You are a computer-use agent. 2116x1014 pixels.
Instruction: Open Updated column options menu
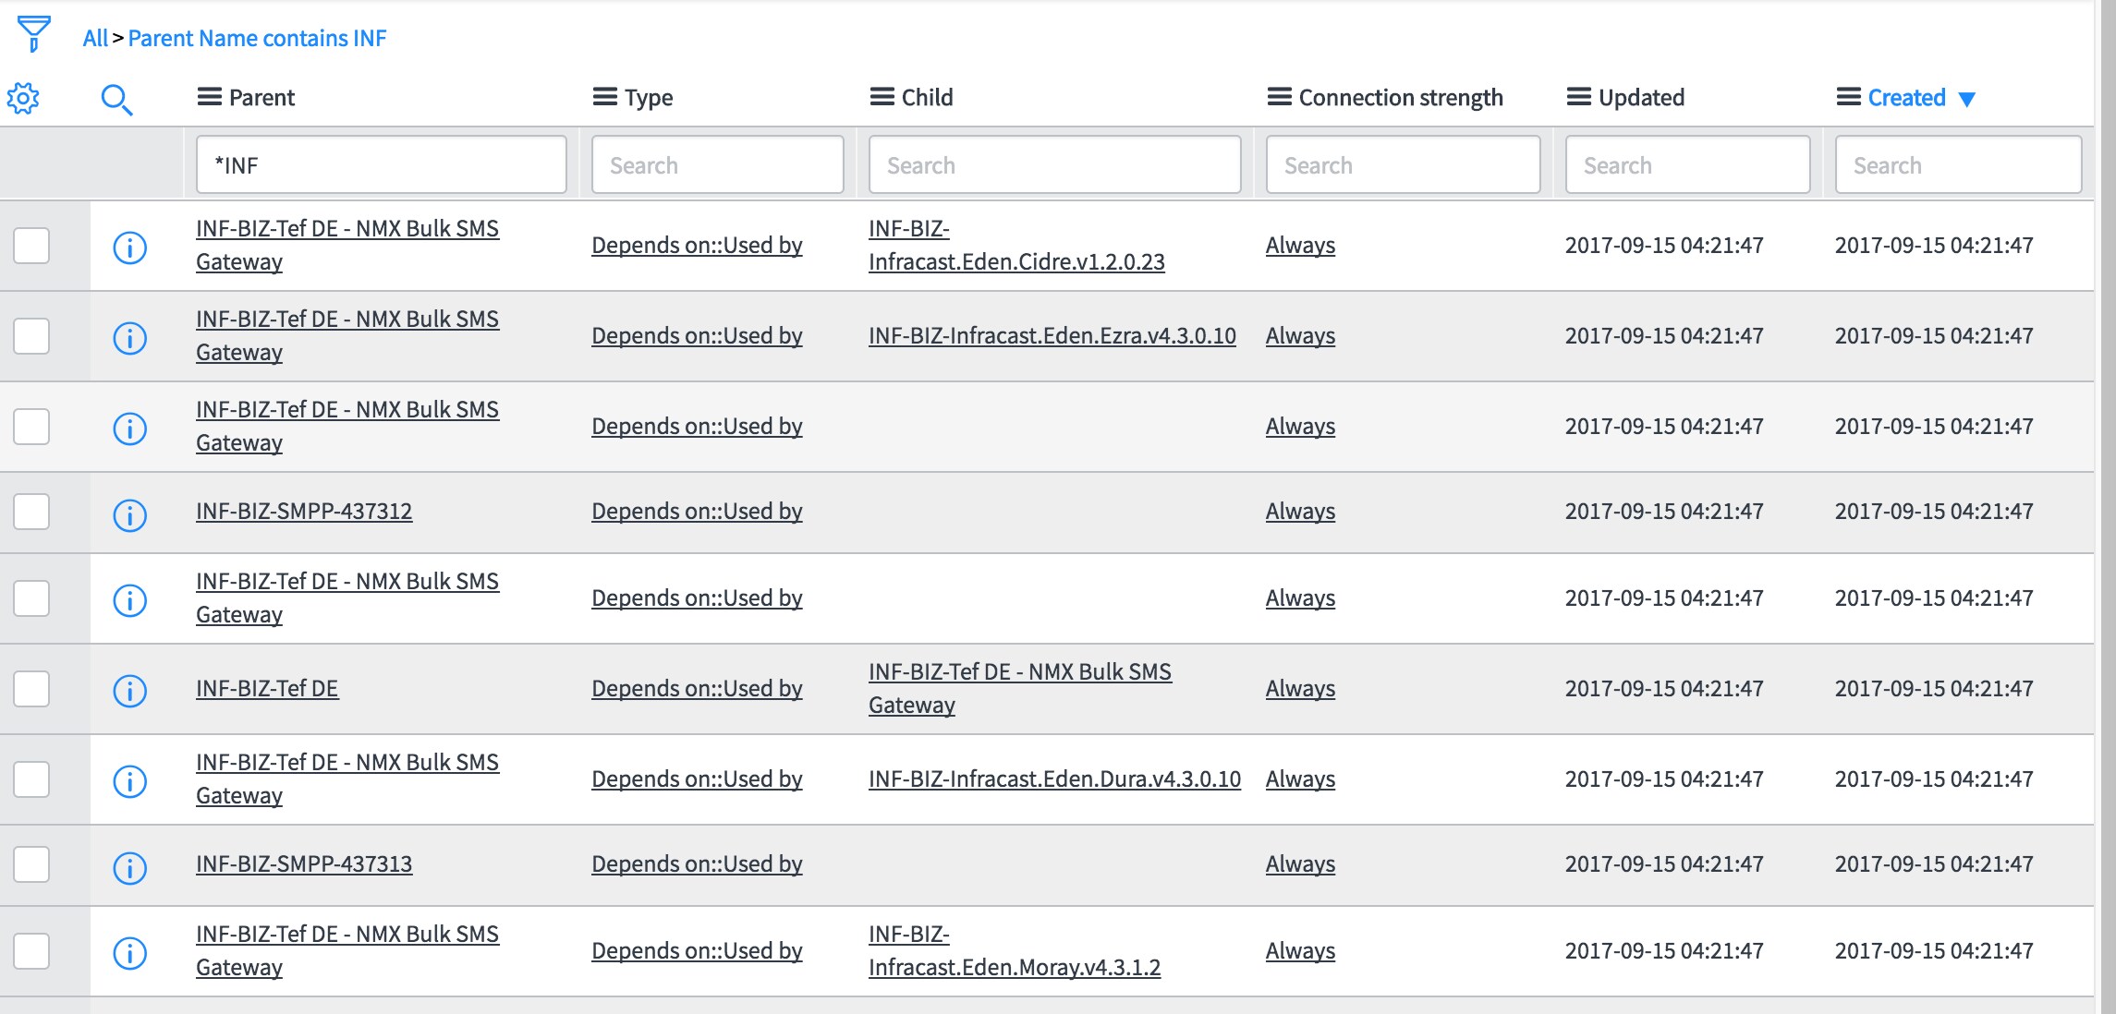pos(1579,97)
